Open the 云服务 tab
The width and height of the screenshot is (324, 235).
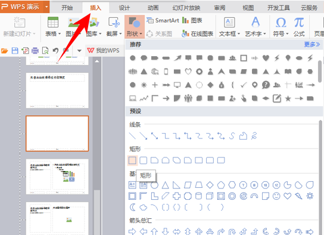(x=309, y=8)
